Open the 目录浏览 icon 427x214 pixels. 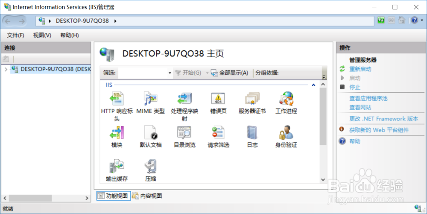pos(184,132)
